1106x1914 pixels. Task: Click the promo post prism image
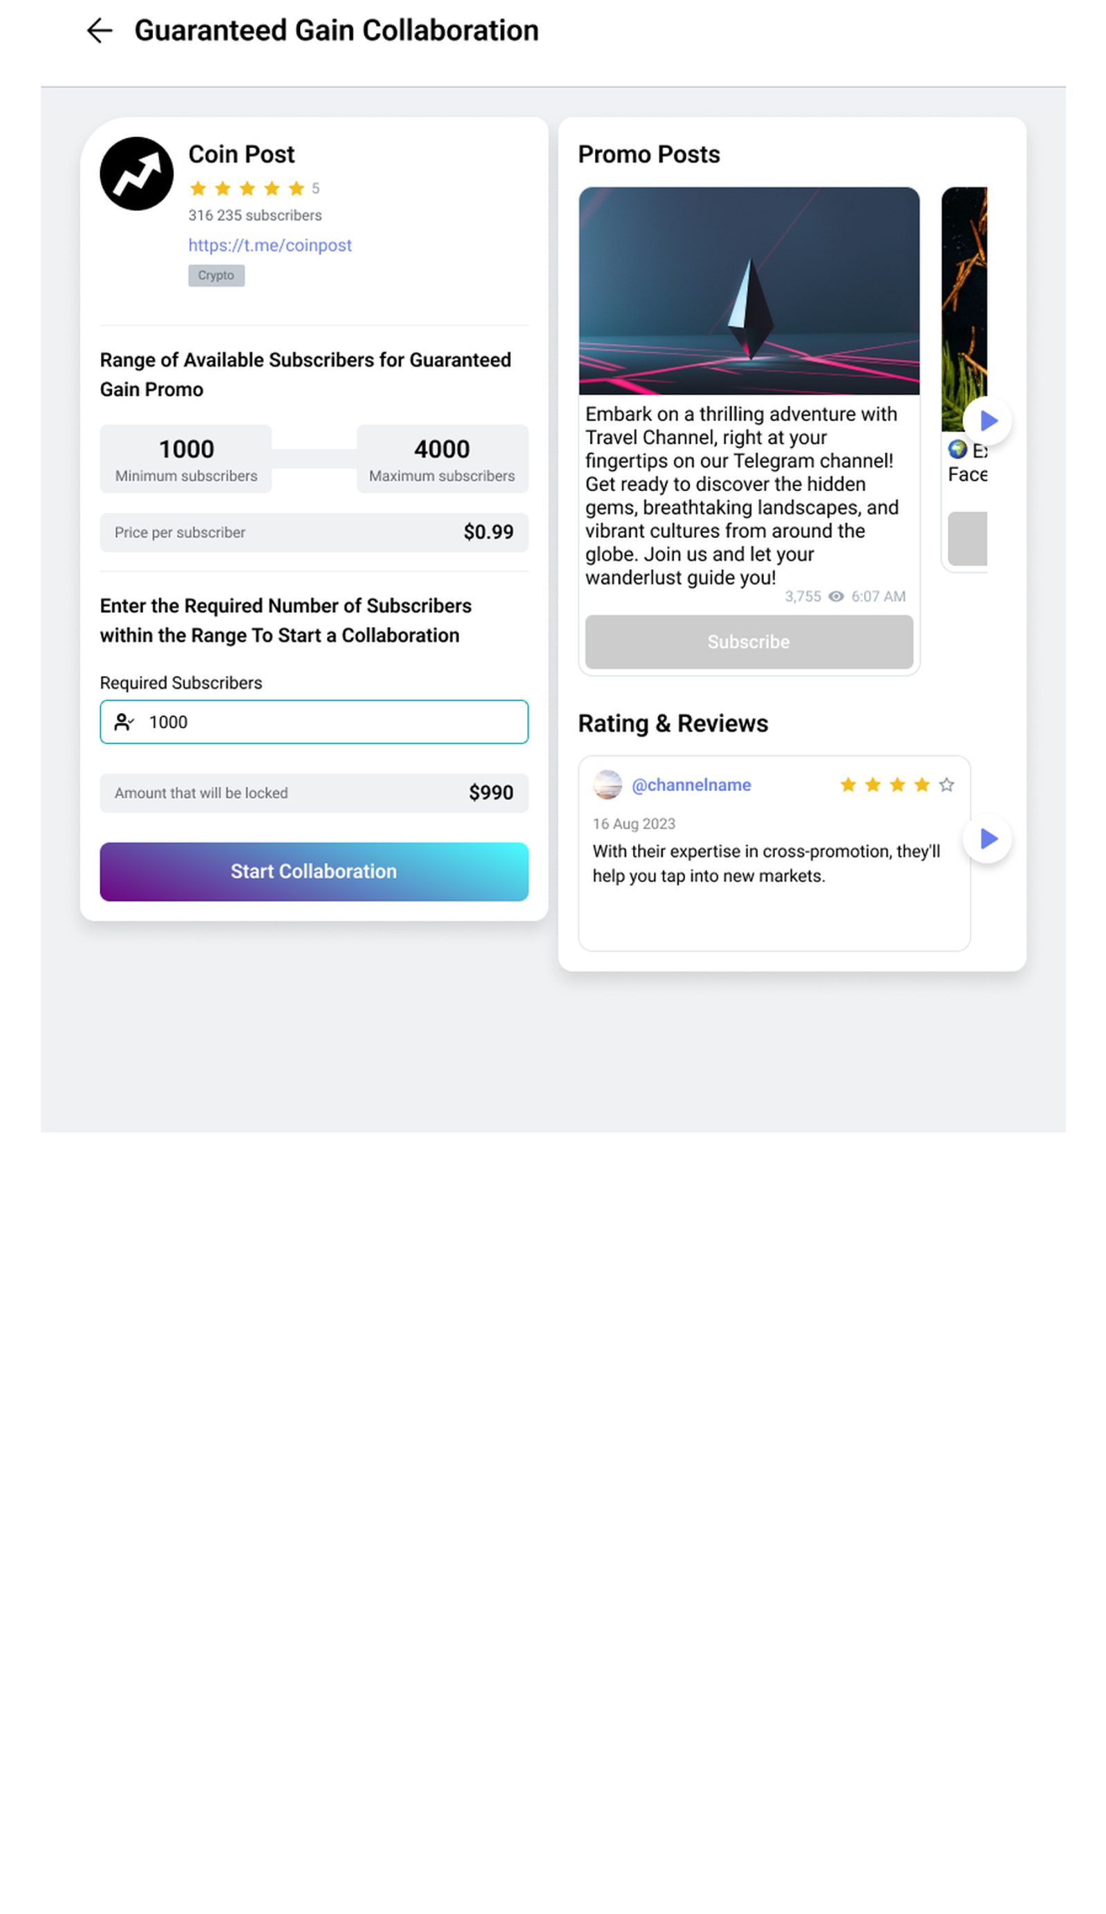(x=749, y=291)
